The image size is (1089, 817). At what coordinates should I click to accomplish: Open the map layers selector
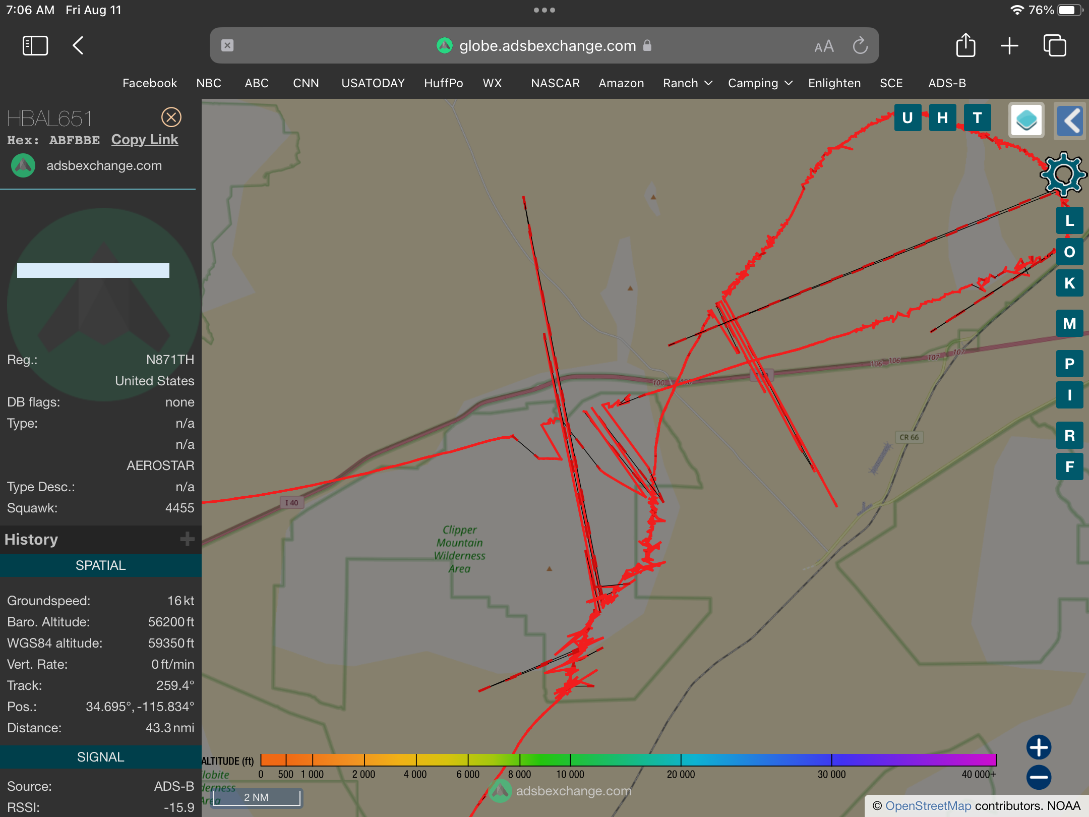point(1026,121)
